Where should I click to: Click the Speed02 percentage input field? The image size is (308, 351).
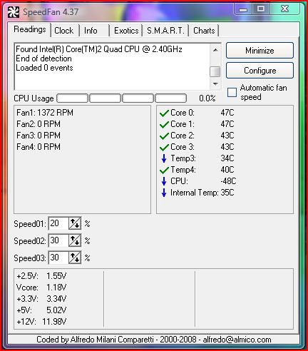pos(58,240)
